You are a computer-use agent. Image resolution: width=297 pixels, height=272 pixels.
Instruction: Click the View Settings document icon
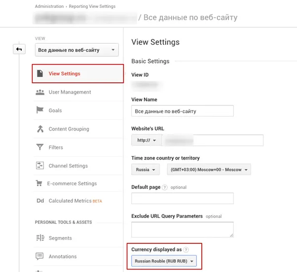tap(40, 73)
